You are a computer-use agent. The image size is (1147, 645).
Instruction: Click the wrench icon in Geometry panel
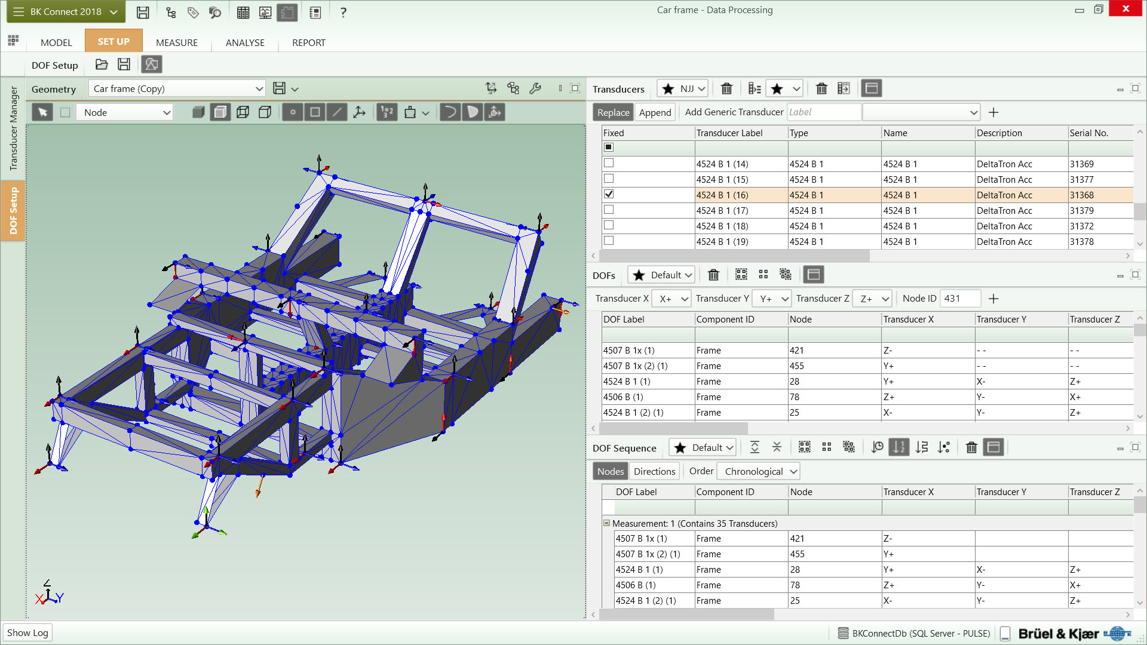coord(535,88)
